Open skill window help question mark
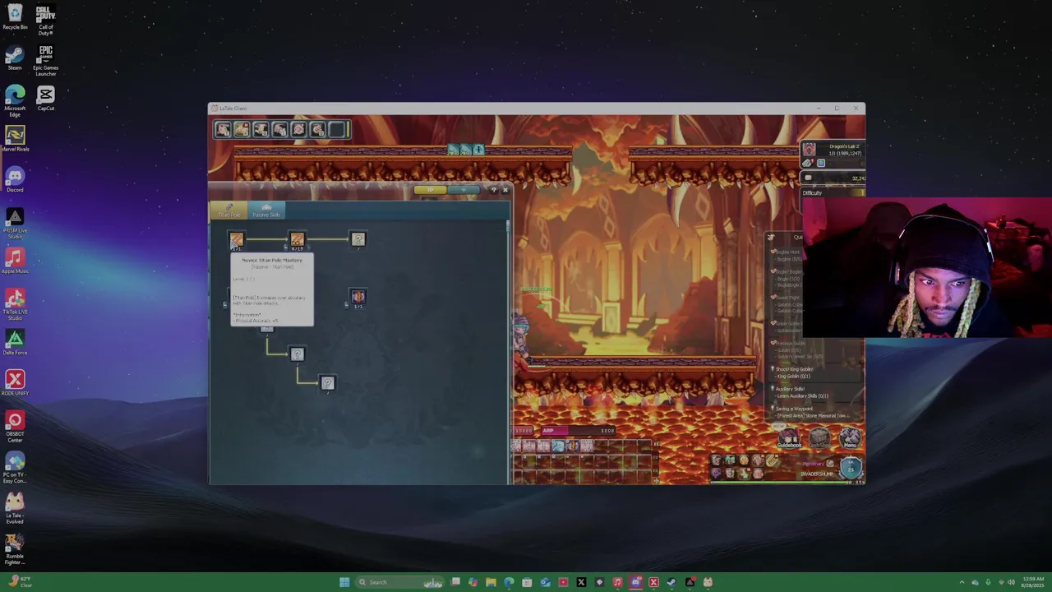Screen dimensions: 1052x592 (x=494, y=190)
